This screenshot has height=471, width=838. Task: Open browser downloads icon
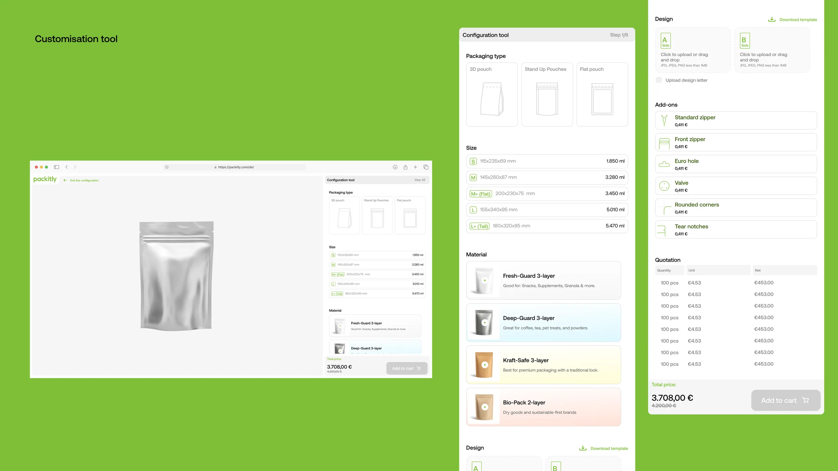(395, 167)
